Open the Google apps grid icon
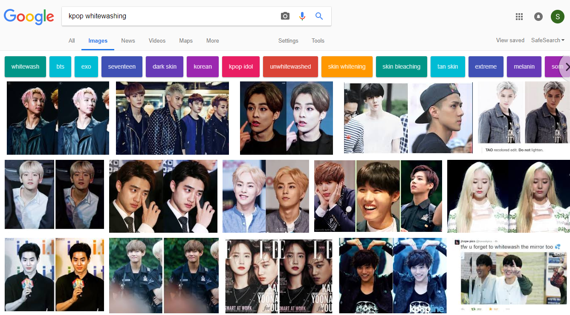The image size is (570, 315). click(519, 17)
